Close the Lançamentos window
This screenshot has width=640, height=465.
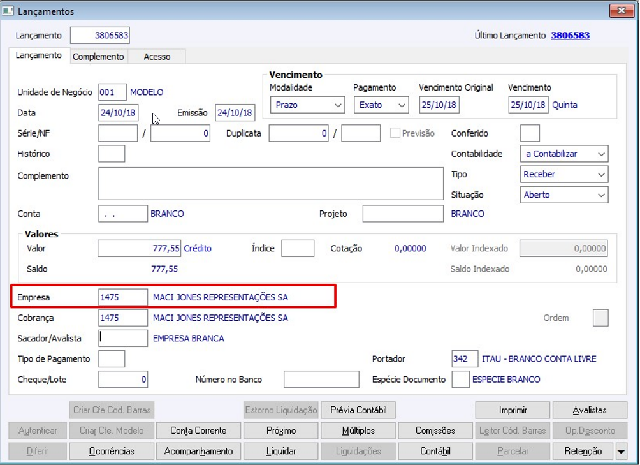pos(622,11)
